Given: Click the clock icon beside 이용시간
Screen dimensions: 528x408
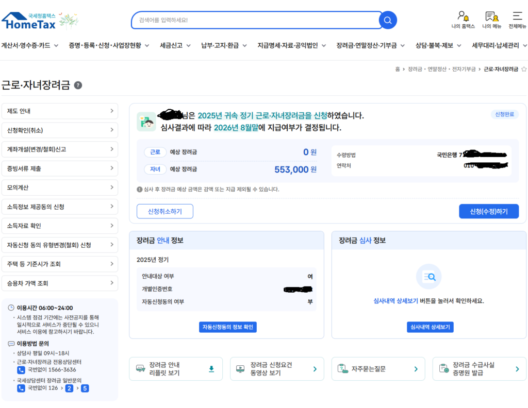Looking at the screenshot, I should 11,308.
